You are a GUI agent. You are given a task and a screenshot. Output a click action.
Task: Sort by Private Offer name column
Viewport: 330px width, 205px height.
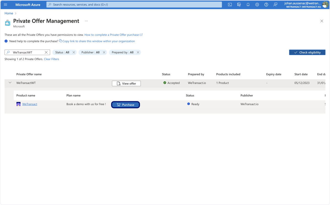[x=29, y=74]
